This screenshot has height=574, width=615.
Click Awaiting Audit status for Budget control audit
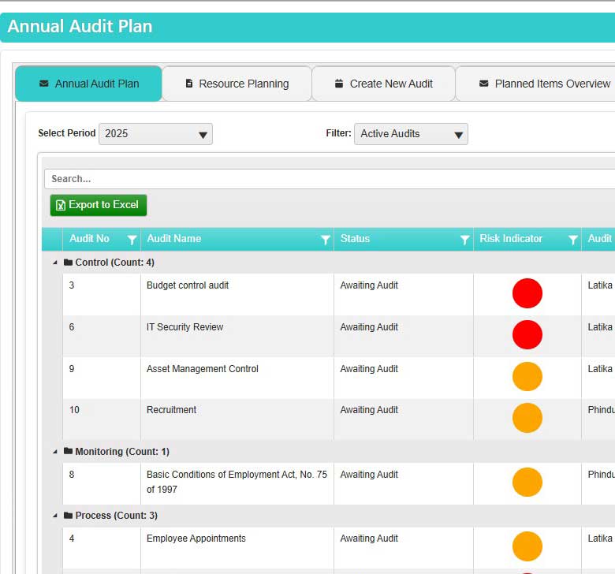tap(369, 285)
